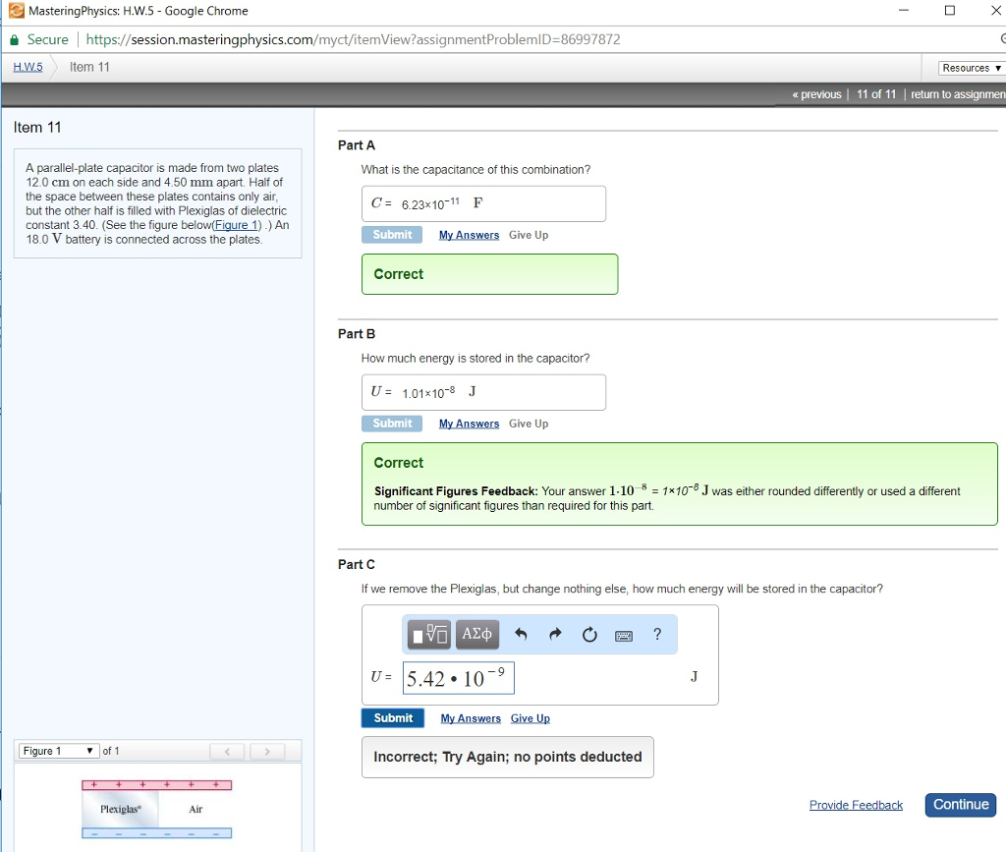The image size is (1006, 852).
Task: Give Up on Part C
Action: point(530,718)
